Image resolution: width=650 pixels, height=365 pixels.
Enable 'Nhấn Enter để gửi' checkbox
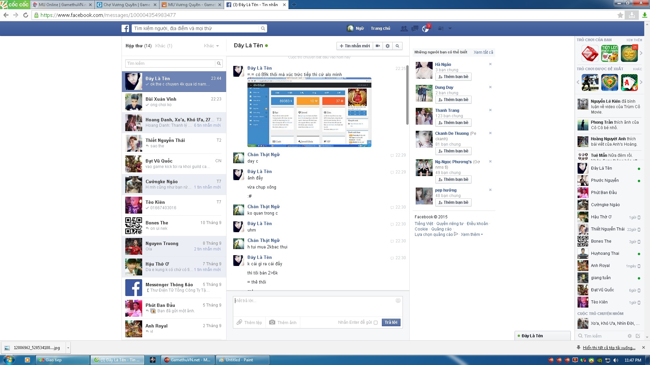[375, 323]
